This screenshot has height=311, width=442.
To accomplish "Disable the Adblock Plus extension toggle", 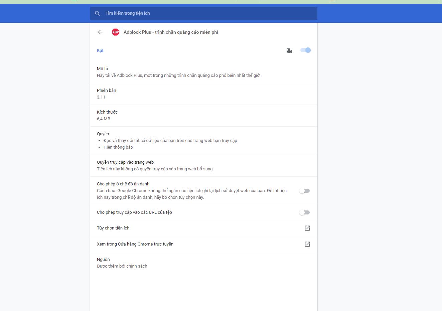I will pyautogui.click(x=305, y=50).
